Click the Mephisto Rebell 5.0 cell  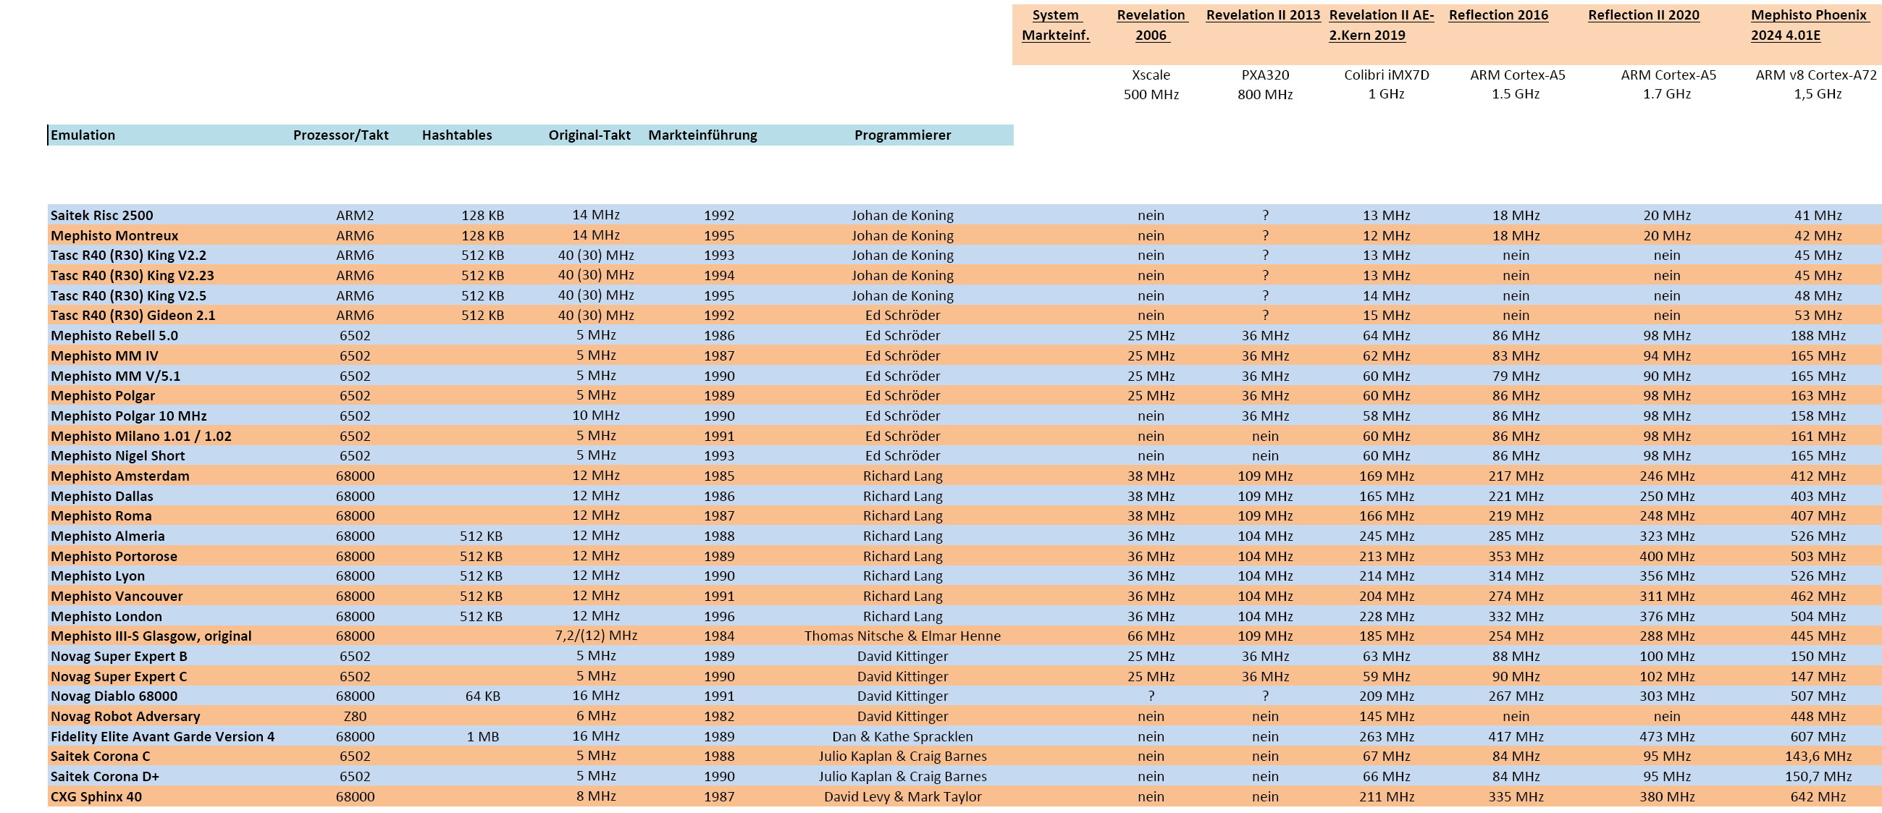(114, 336)
